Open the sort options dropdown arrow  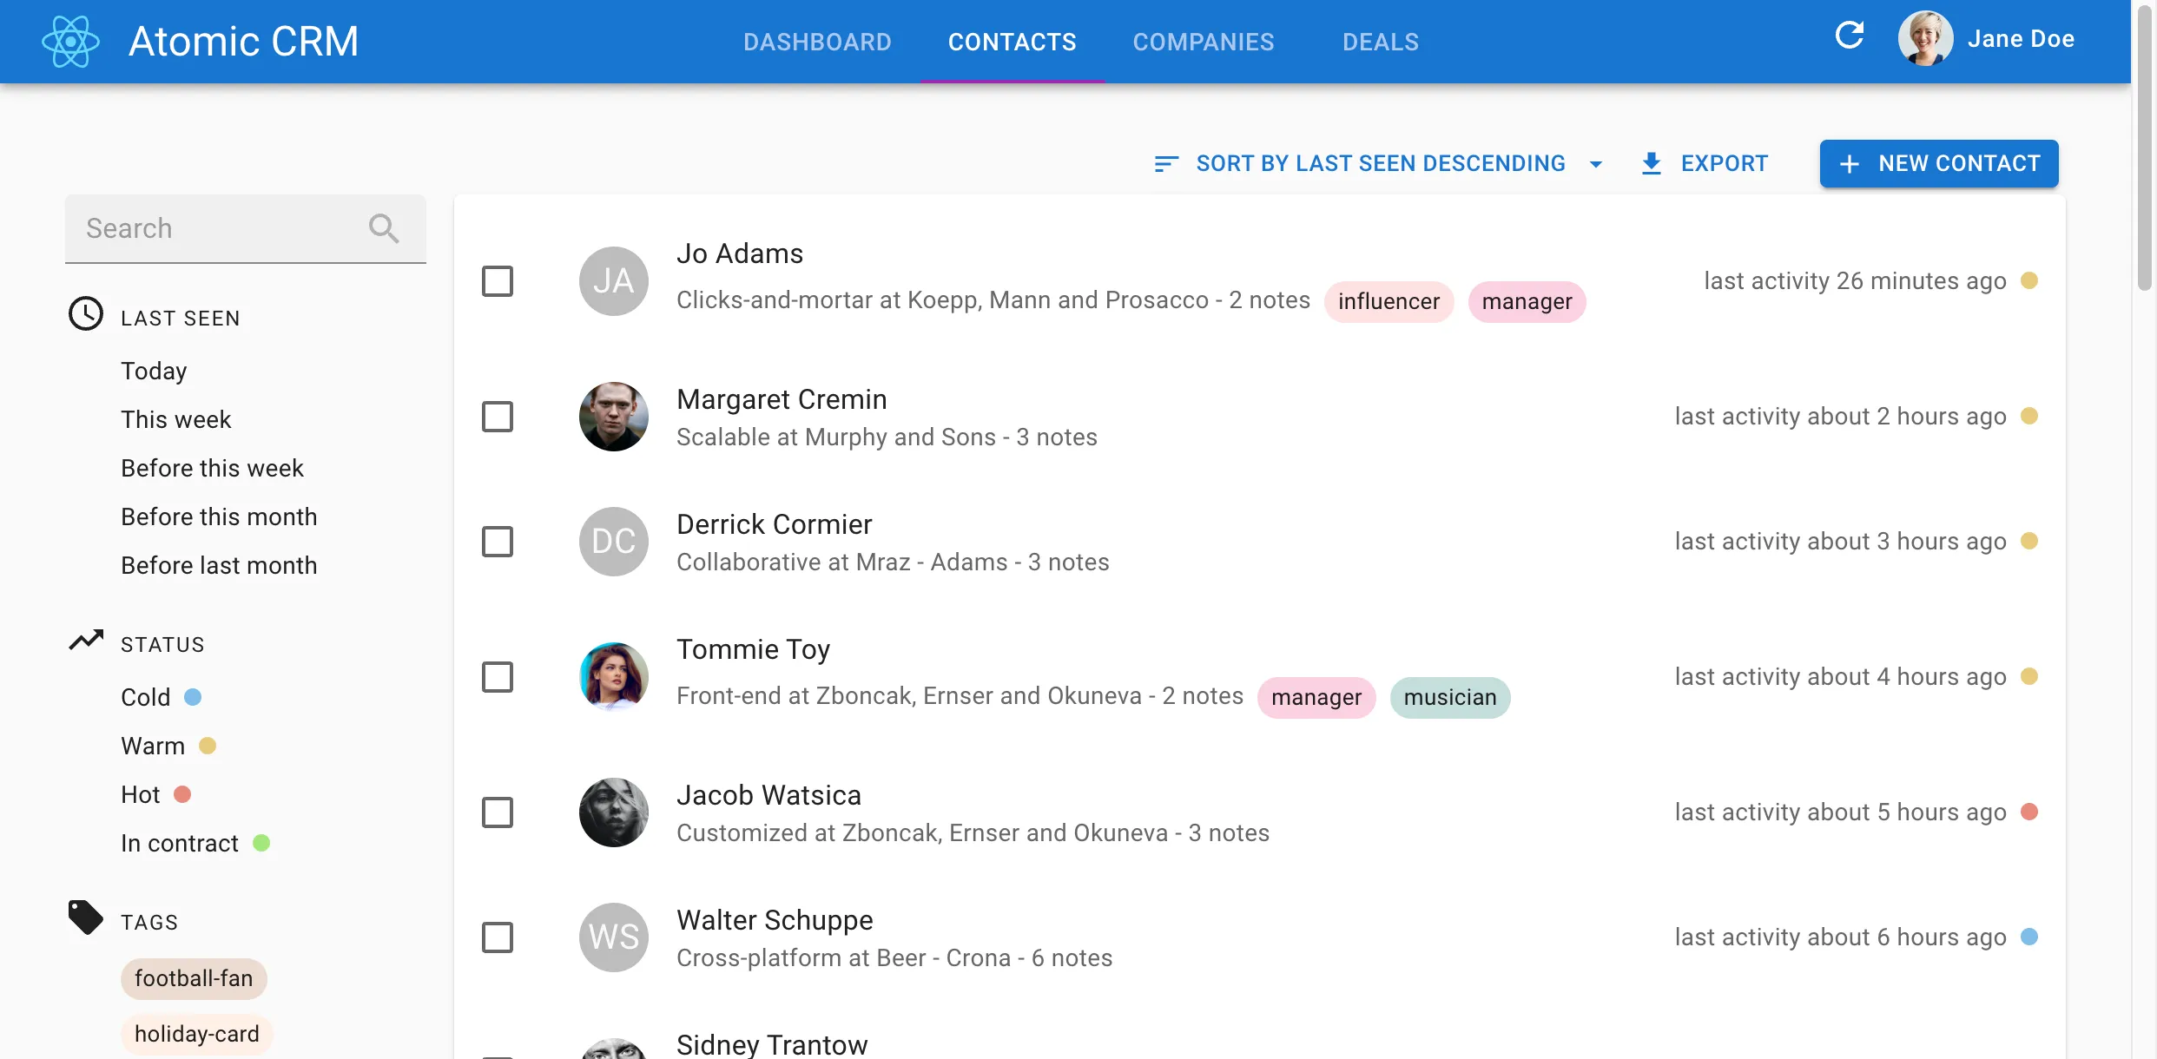(x=1596, y=164)
